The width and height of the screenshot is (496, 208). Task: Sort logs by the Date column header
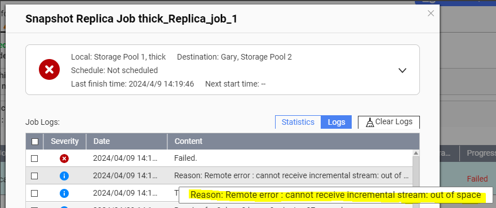127,141
